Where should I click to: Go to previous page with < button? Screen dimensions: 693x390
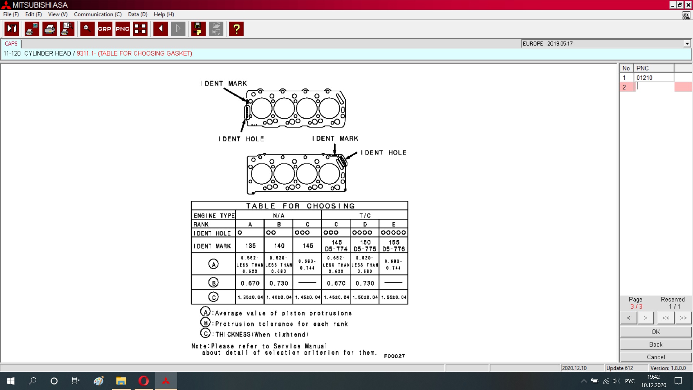point(628,318)
